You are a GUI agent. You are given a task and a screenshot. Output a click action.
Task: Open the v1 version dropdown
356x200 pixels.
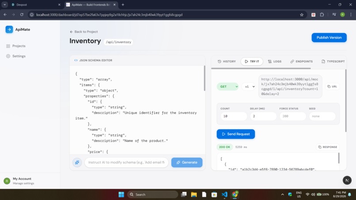click(249, 87)
